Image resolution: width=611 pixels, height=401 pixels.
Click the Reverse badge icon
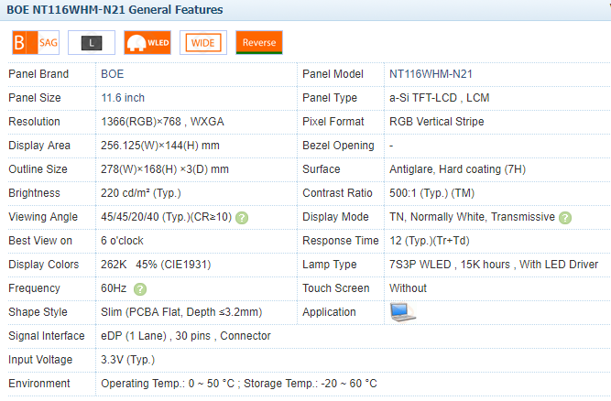coord(259,42)
